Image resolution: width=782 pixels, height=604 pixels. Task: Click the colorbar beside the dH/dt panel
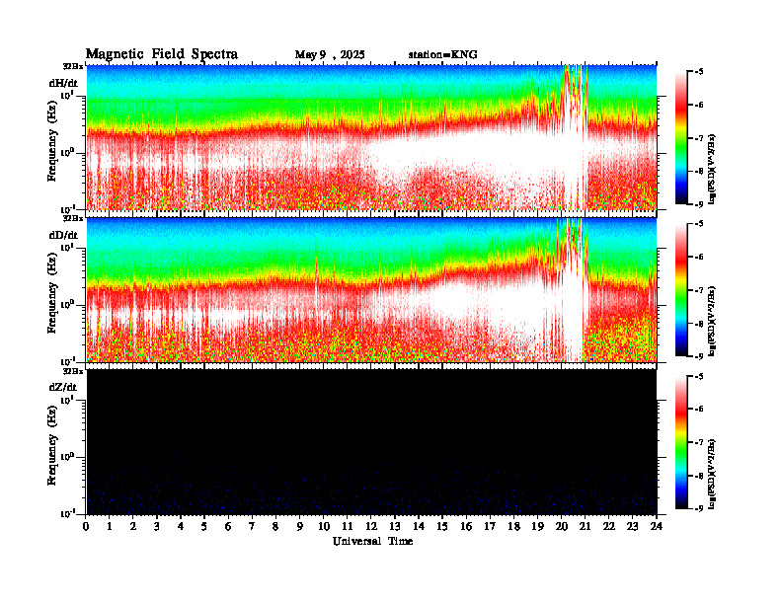tap(681, 137)
